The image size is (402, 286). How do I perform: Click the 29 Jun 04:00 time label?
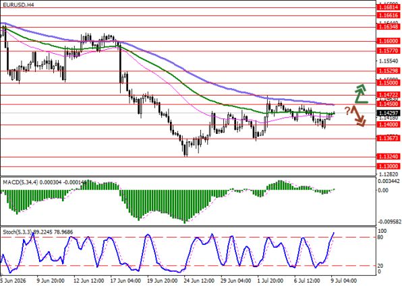coord(236,281)
